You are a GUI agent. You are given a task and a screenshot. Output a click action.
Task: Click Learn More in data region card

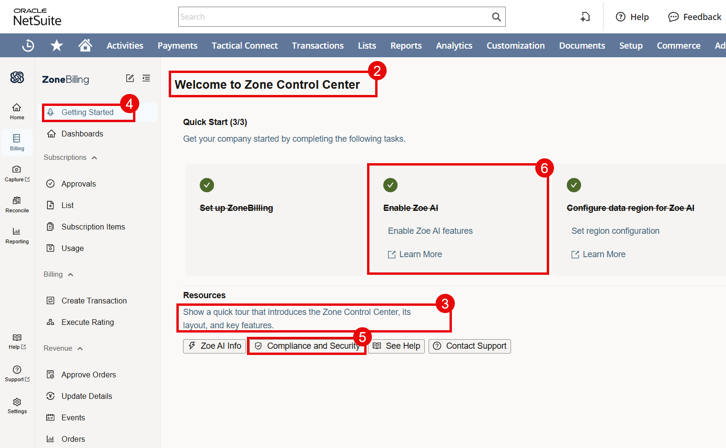point(599,254)
